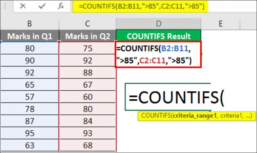Select Q1 marks cell with value 87
The height and width of the screenshot is (153, 257).
30,121
